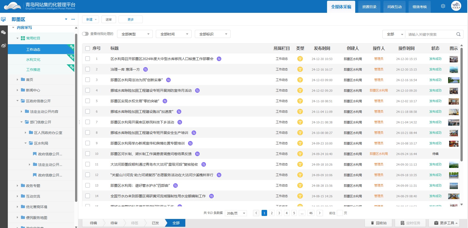Click the table vertical scrollbar
Viewport: 468px width, 228px height.
click(461, 104)
